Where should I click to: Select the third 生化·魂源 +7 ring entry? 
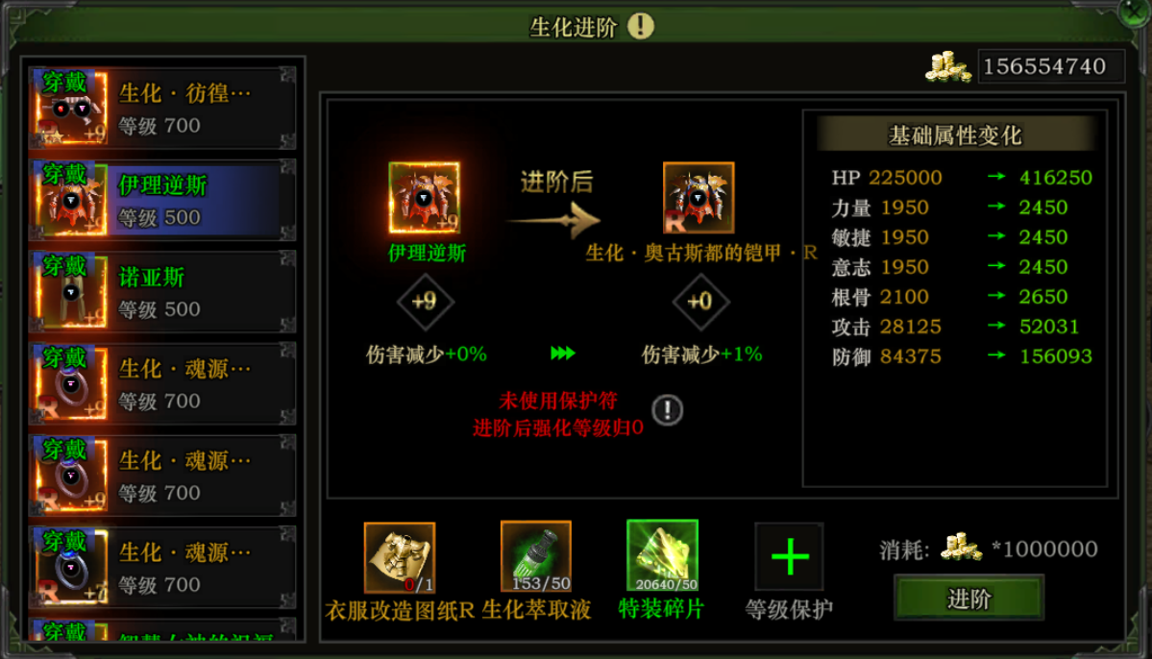pos(162,567)
